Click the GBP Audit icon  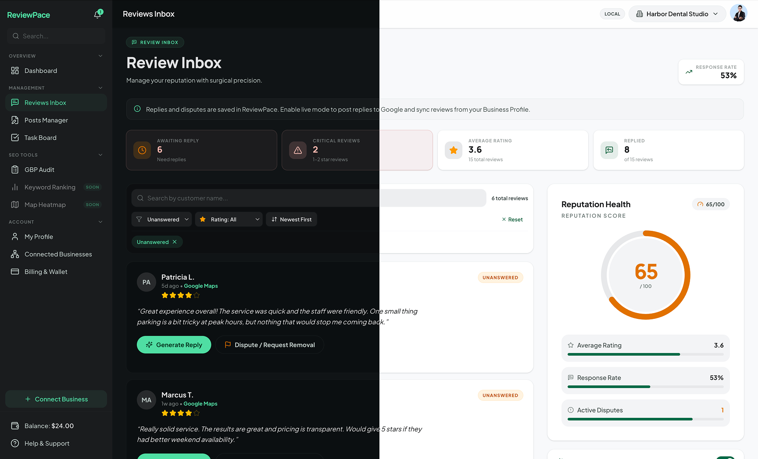(x=15, y=169)
